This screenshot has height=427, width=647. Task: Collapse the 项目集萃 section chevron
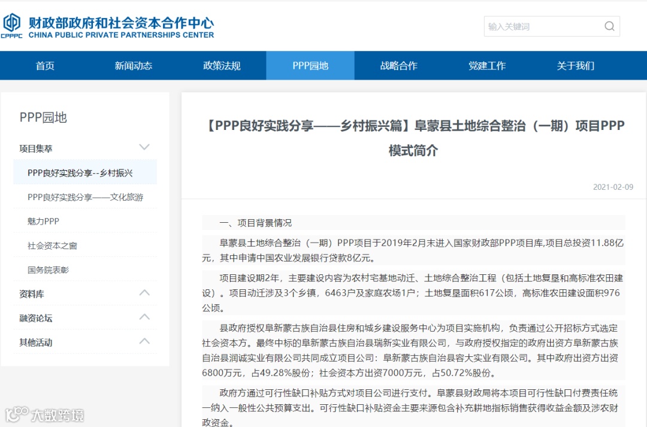(144, 147)
